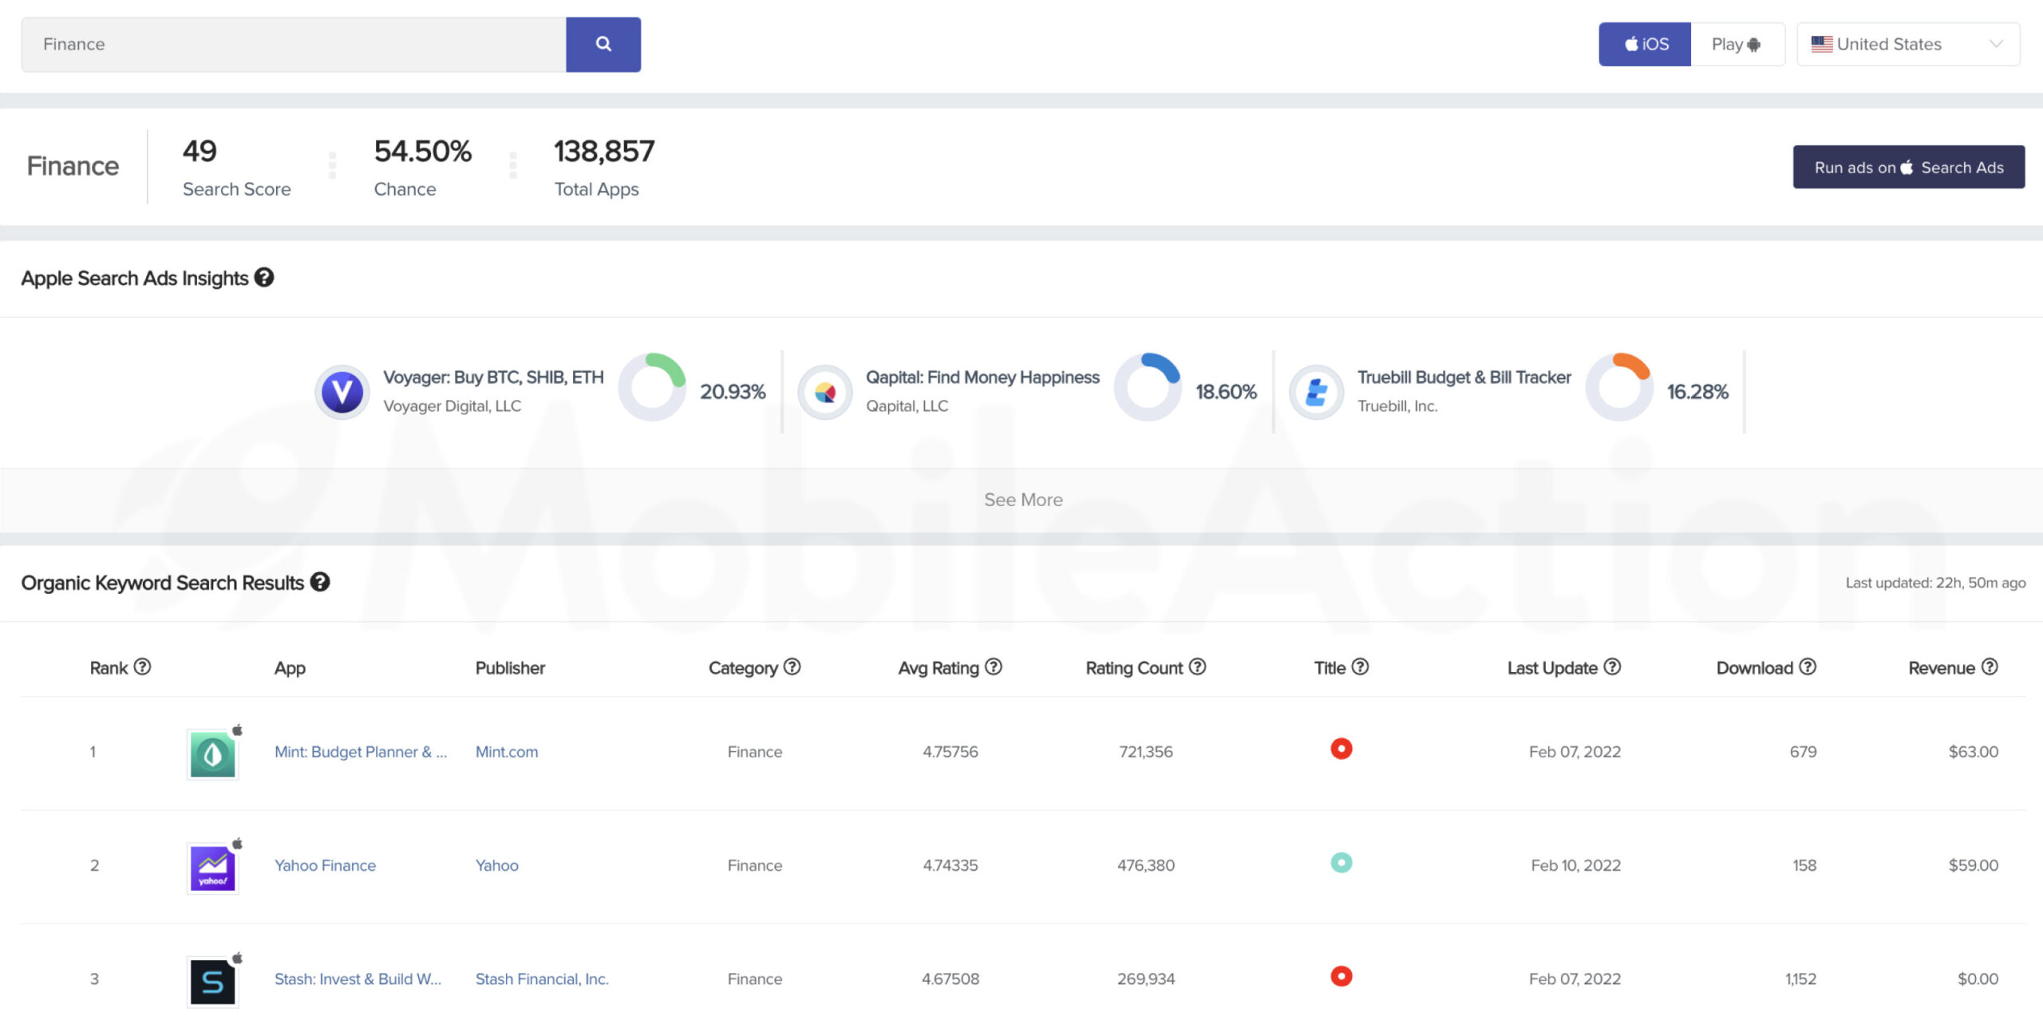2043x1036 pixels.
Task: Click the Voyager app icon
Action: tap(342, 392)
